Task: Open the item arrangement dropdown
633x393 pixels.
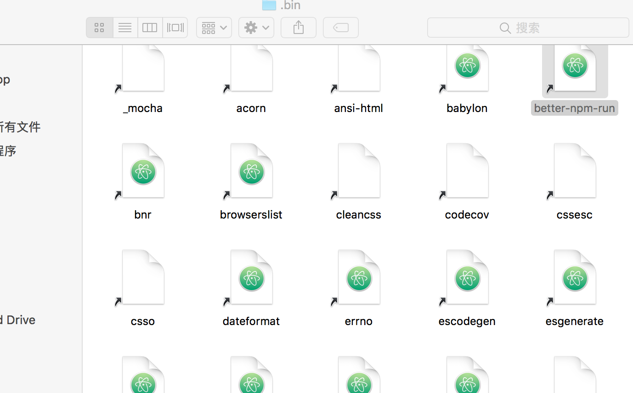Action: [214, 28]
